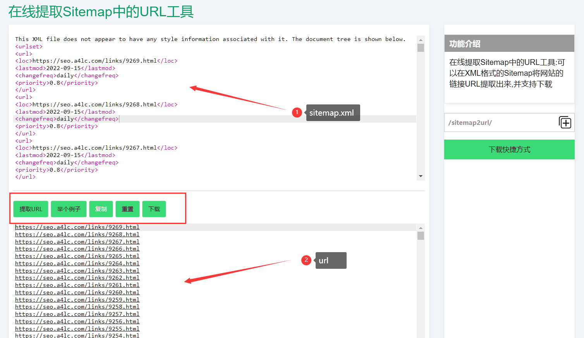Image resolution: width=584 pixels, height=338 pixels.
Task: Click the numbered marker 1 badge
Action: [x=297, y=113]
